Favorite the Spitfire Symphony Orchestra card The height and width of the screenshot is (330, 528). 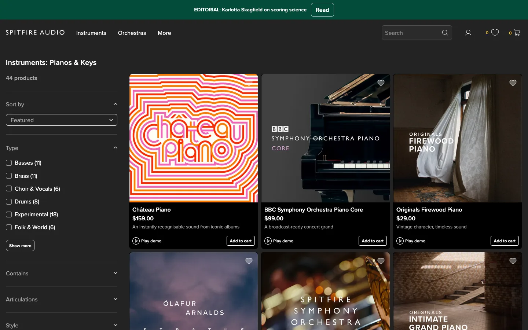click(381, 261)
